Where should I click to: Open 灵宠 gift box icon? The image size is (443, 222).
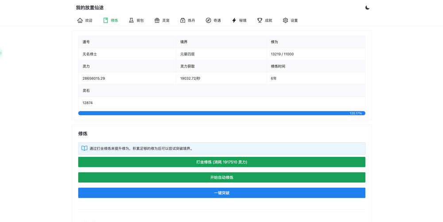(157, 20)
